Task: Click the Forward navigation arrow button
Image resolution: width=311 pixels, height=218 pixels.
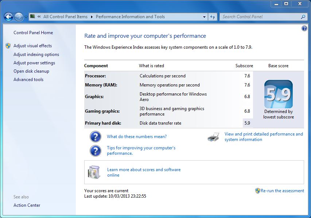Action: pos(19,17)
